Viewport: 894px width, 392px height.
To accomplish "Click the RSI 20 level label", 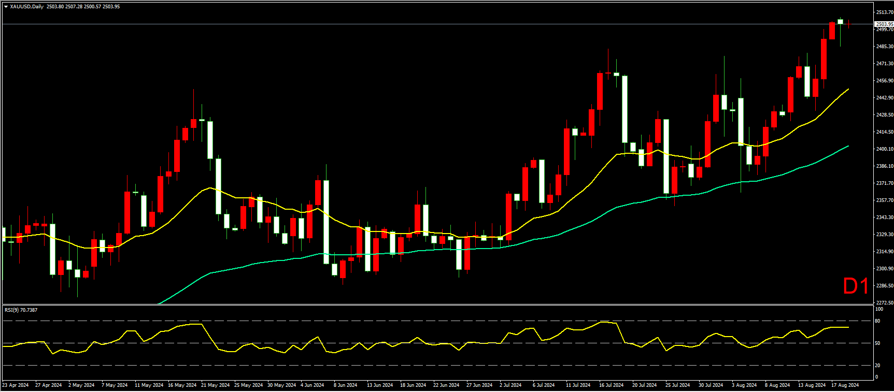I will pyautogui.click(x=877, y=365).
